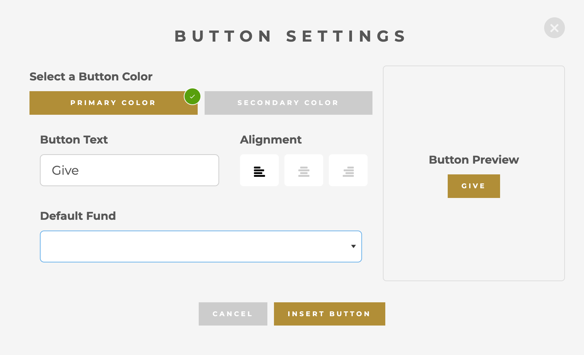This screenshot has width=584, height=355.
Task: Click the Button Preview heading
Action: (x=474, y=160)
